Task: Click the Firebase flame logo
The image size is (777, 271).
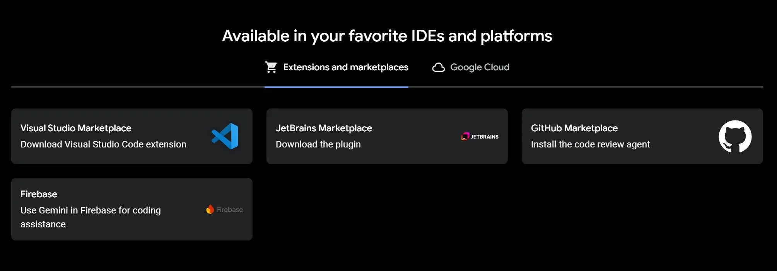Action: 210,209
